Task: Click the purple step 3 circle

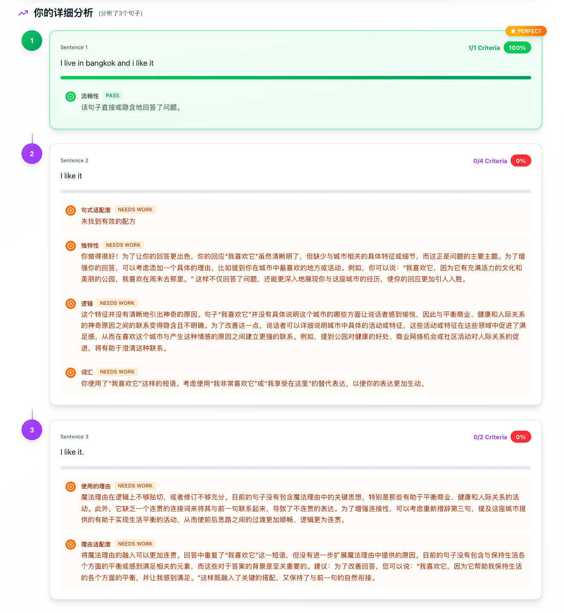Action: point(32,430)
